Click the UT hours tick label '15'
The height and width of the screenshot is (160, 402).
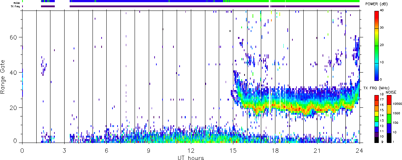233,150
